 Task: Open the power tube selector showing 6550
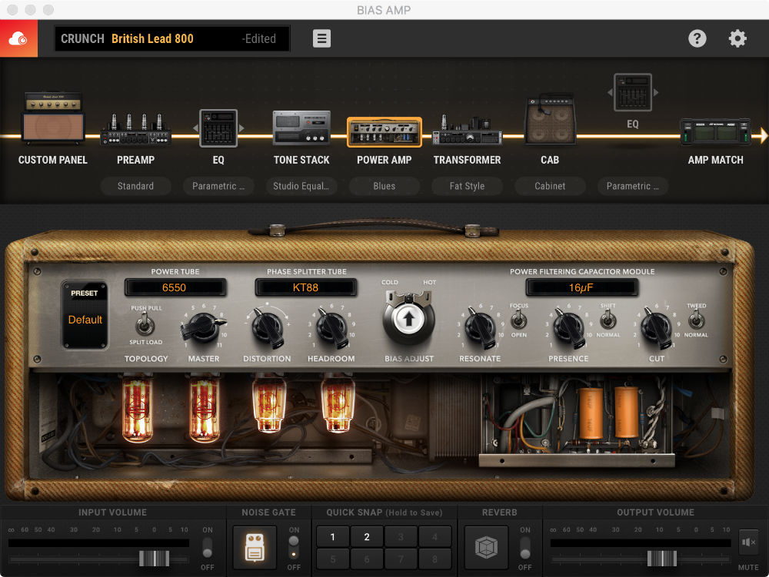175,287
